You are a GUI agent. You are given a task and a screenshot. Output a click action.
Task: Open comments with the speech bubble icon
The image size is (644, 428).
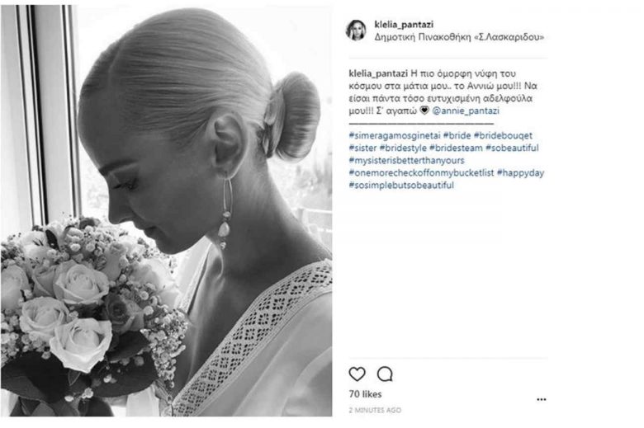coord(385,374)
